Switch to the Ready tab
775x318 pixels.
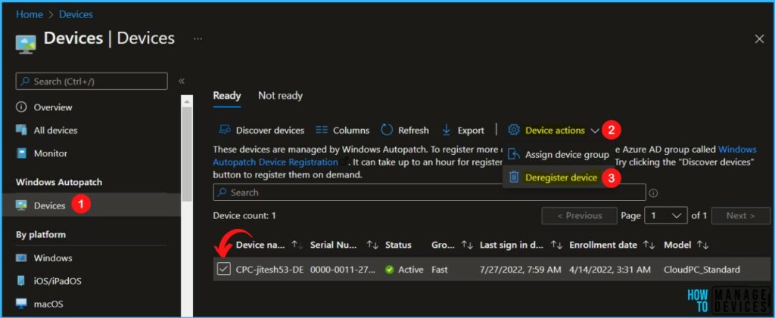tap(227, 96)
